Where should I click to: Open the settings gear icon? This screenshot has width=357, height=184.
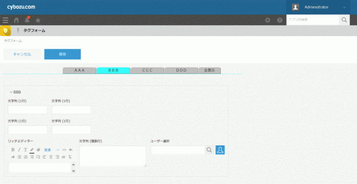pyautogui.click(x=268, y=20)
